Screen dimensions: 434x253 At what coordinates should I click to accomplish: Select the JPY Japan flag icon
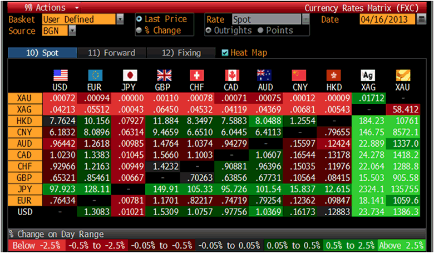click(129, 75)
